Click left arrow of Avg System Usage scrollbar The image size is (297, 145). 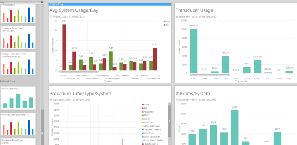pos(59,72)
